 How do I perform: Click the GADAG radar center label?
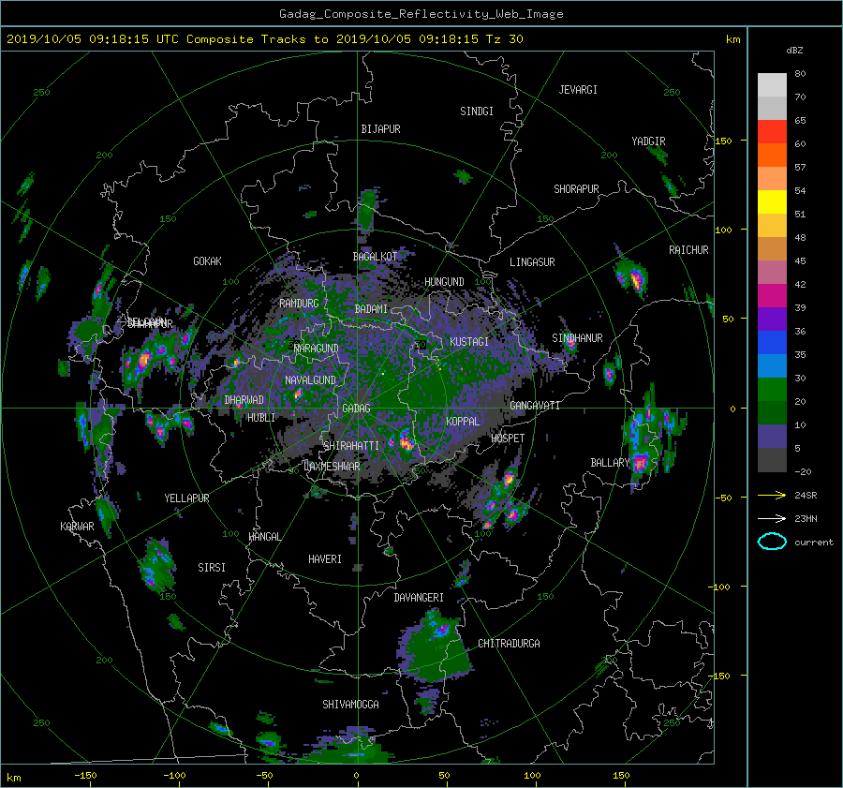[356, 409]
